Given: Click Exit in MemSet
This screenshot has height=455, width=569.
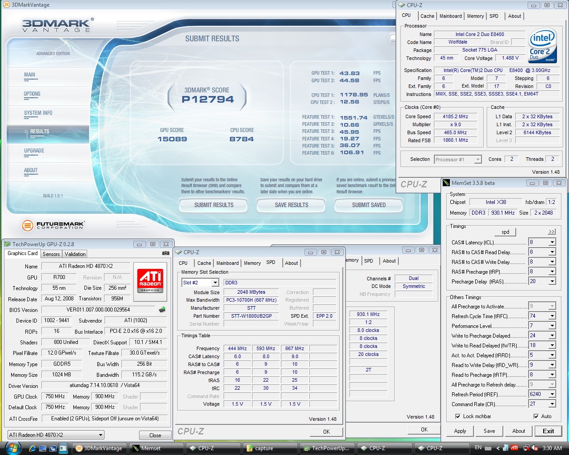Looking at the screenshot, I should (x=549, y=431).
